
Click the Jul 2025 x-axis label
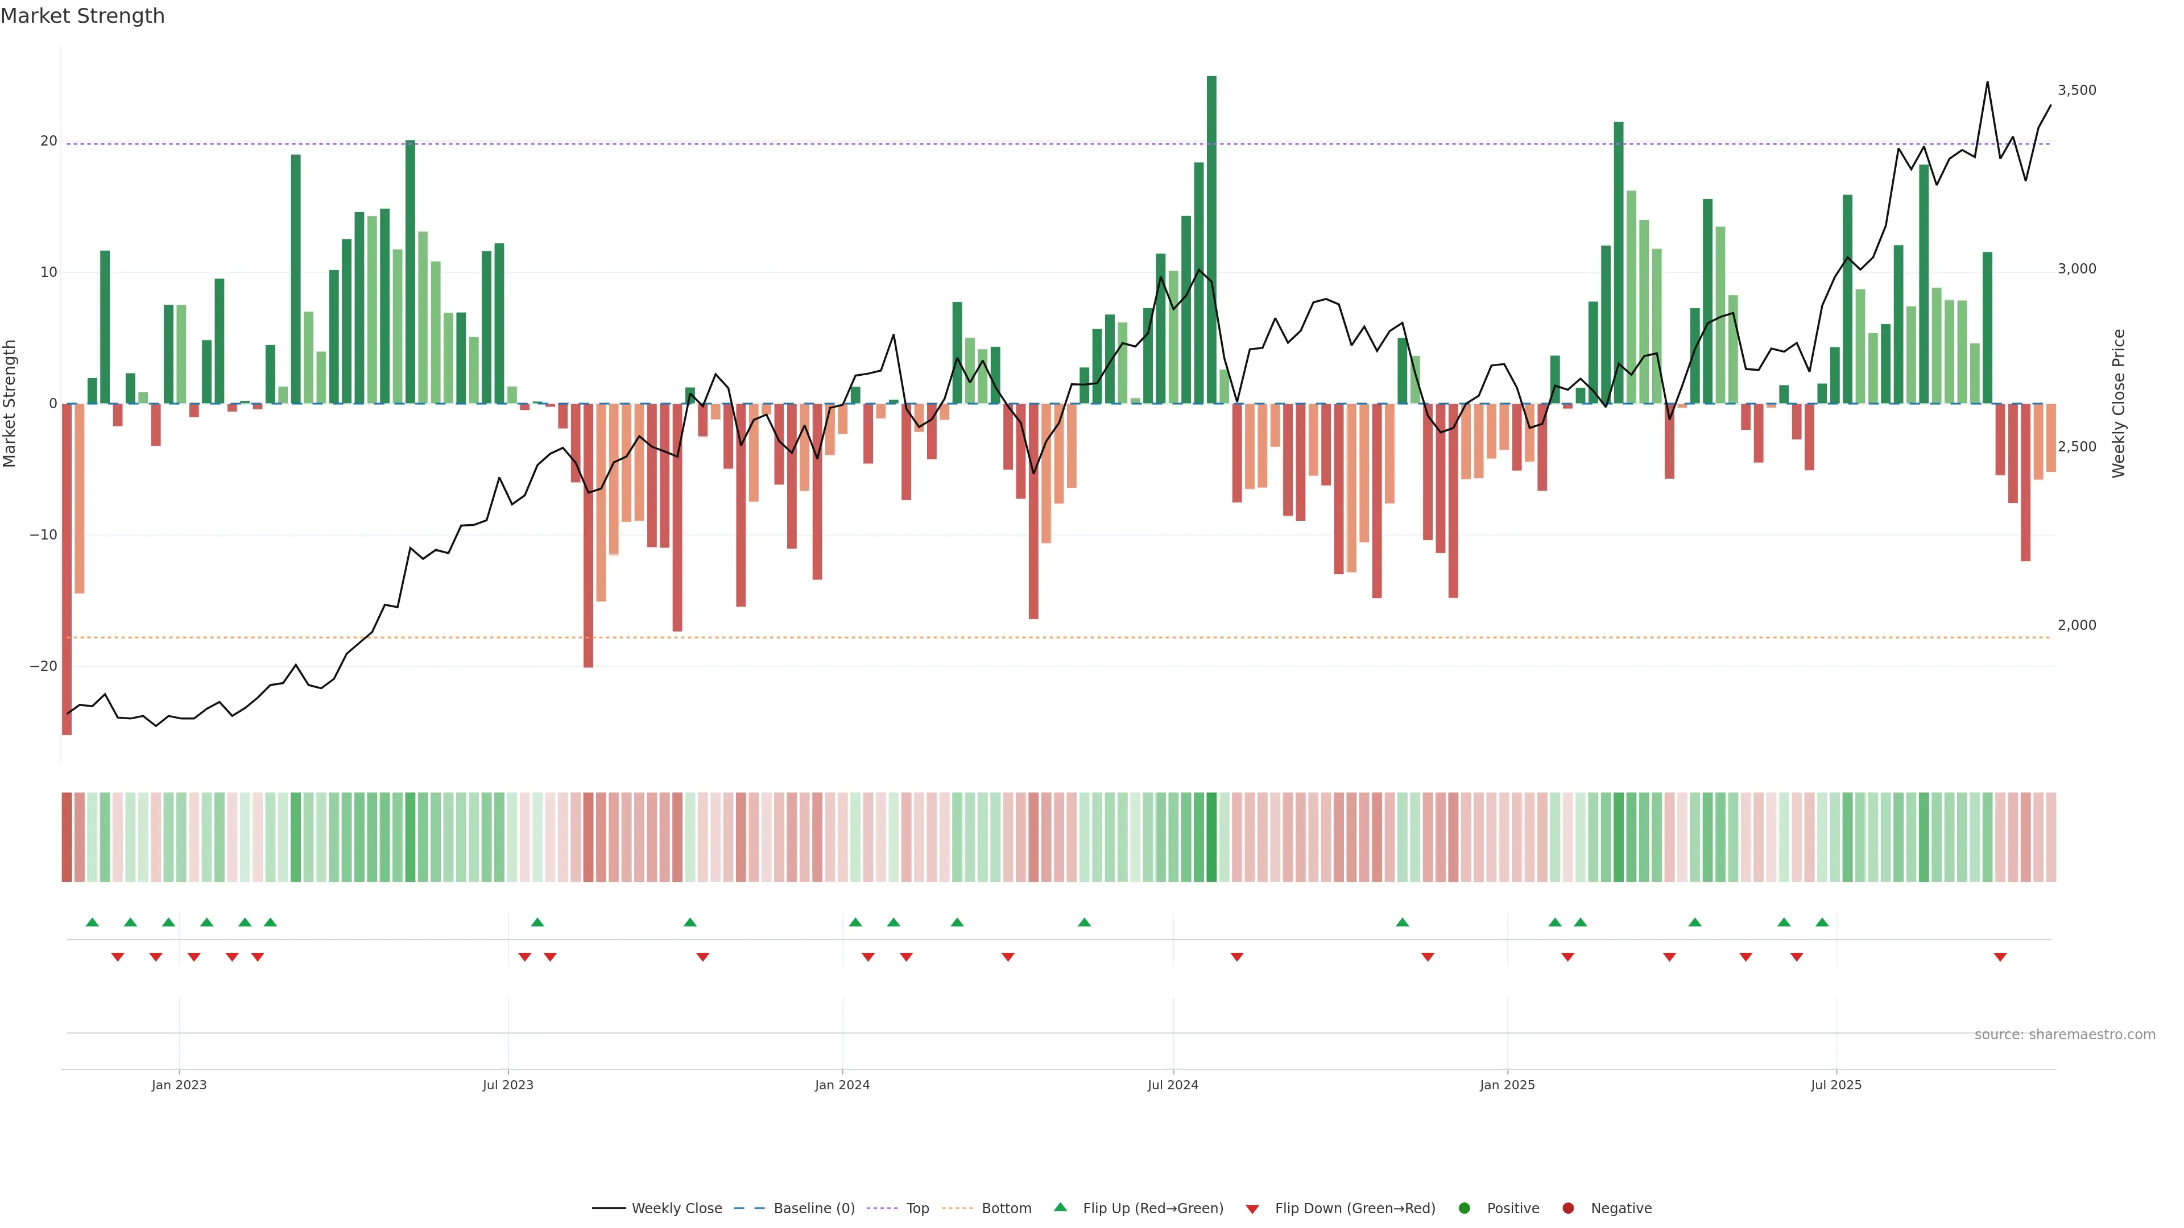coord(1835,1085)
